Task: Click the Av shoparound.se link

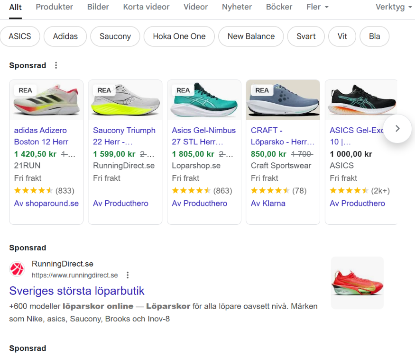Action: pyautogui.click(x=46, y=204)
